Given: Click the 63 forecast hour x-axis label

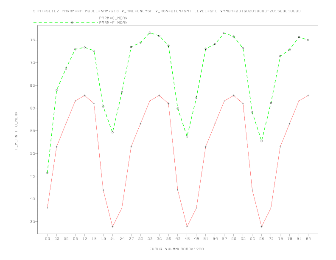Looking at the screenshot, I should point(243,239).
